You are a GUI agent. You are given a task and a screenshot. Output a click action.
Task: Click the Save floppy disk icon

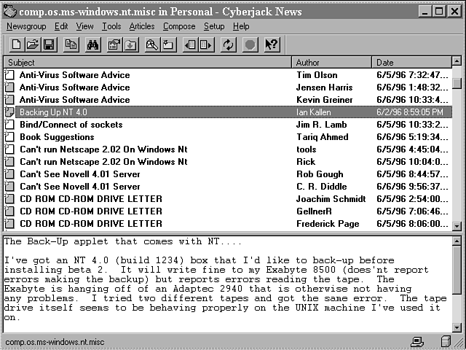pos(49,45)
